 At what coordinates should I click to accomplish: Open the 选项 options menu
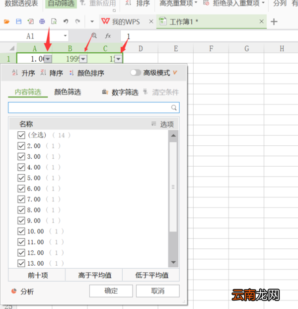(162, 124)
